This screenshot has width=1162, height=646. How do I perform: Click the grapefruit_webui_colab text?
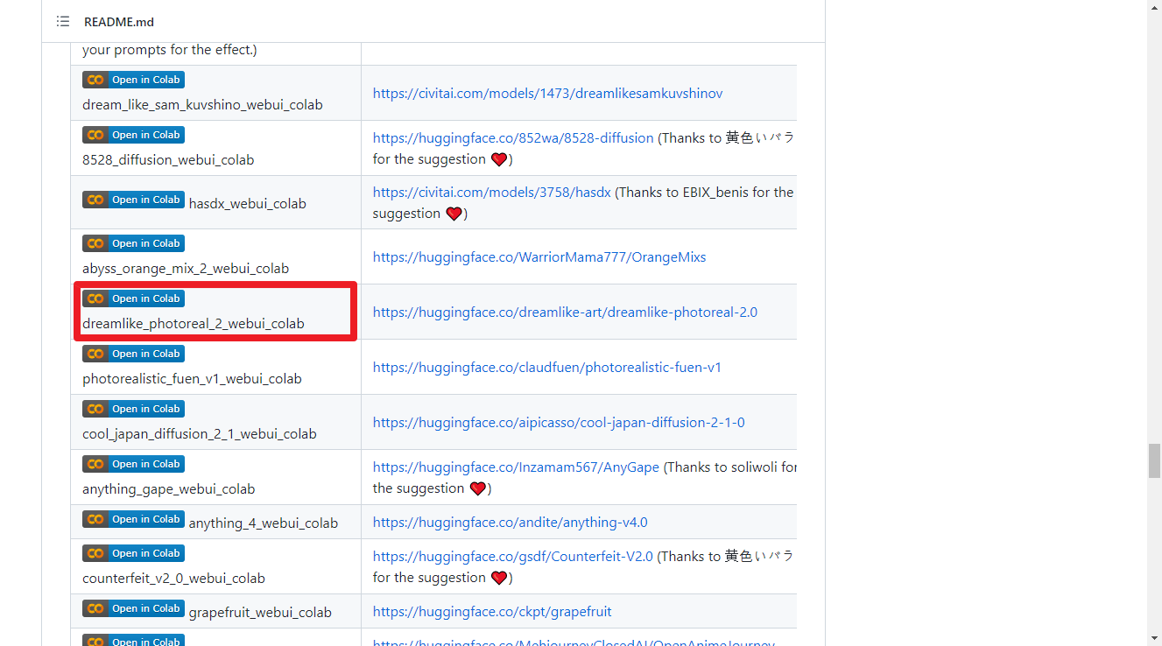pyautogui.click(x=260, y=613)
